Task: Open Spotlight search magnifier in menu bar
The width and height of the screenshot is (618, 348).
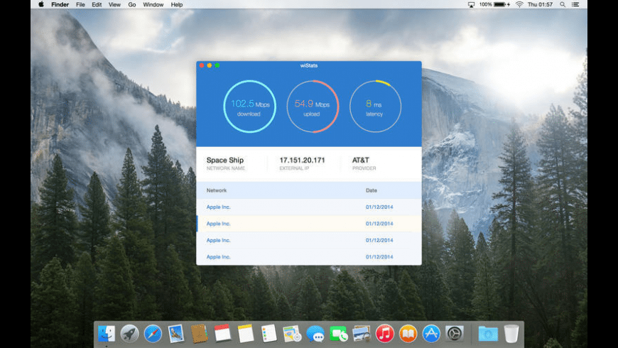Action: (x=563, y=5)
